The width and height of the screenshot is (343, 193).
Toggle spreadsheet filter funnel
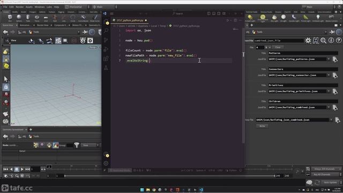tap(77, 145)
